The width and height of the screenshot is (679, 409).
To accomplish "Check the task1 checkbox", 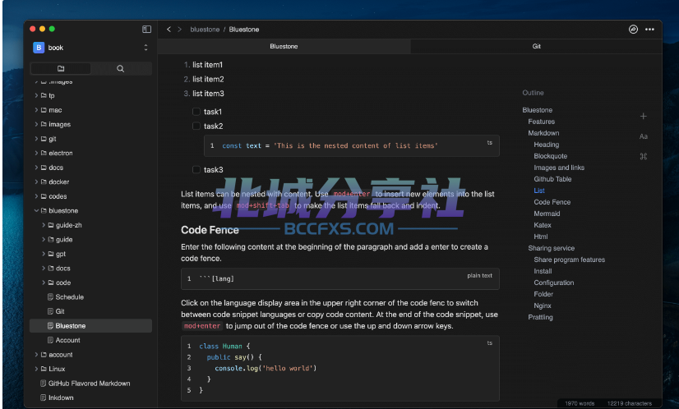I will pyautogui.click(x=196, y=112).
